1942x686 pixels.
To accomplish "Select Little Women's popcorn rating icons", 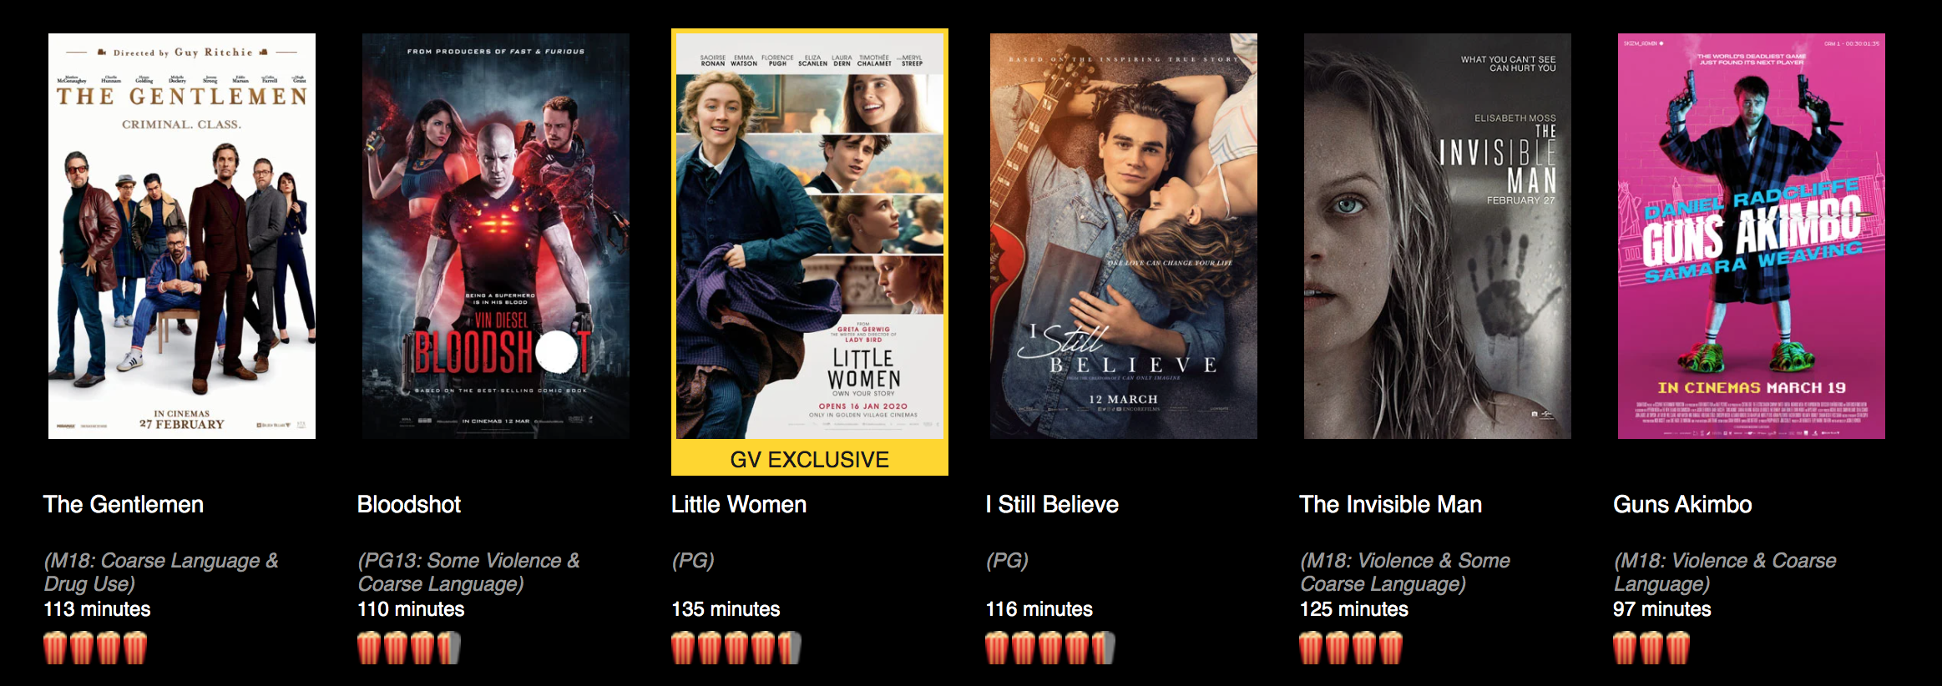I will tap(736, 648).
